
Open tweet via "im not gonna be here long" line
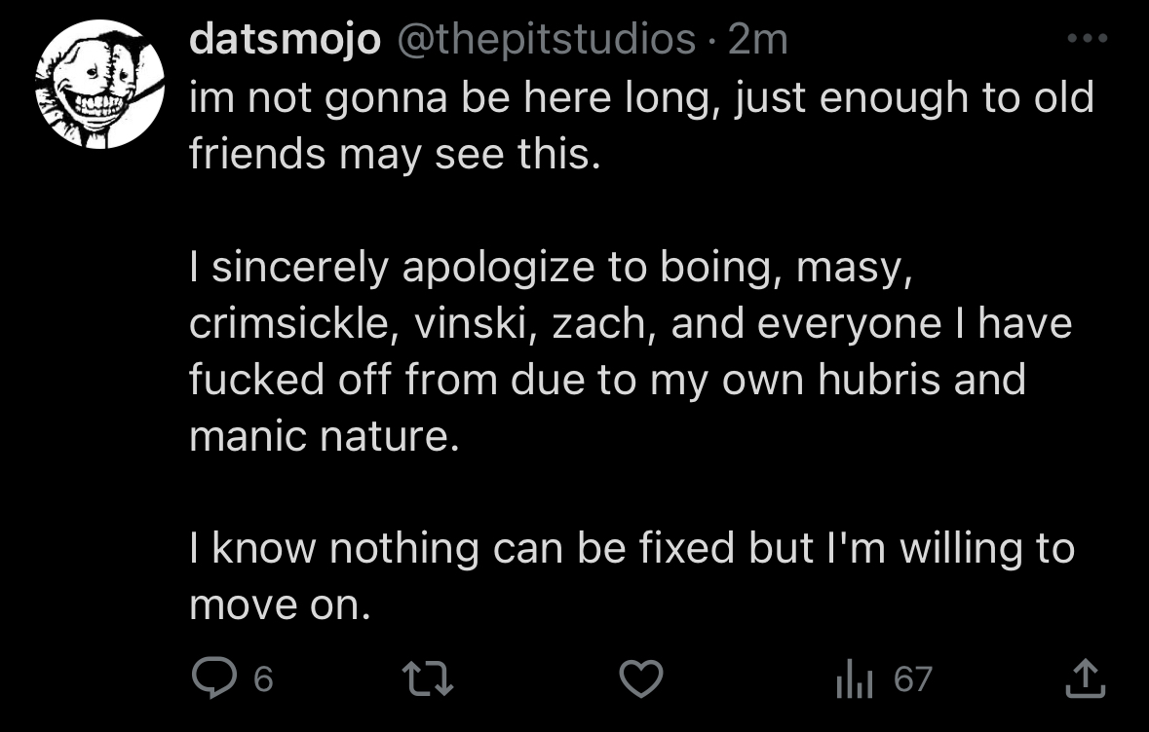(x=641, y=97)
